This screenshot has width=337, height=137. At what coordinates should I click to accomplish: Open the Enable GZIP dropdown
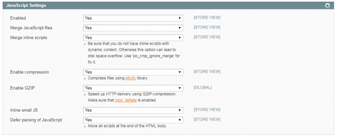pyautogui.click(x=133, y=88)
